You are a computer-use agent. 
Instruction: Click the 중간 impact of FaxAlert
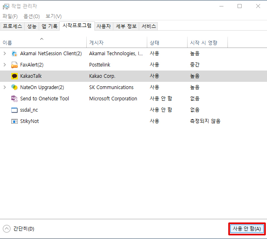point(195,65)
